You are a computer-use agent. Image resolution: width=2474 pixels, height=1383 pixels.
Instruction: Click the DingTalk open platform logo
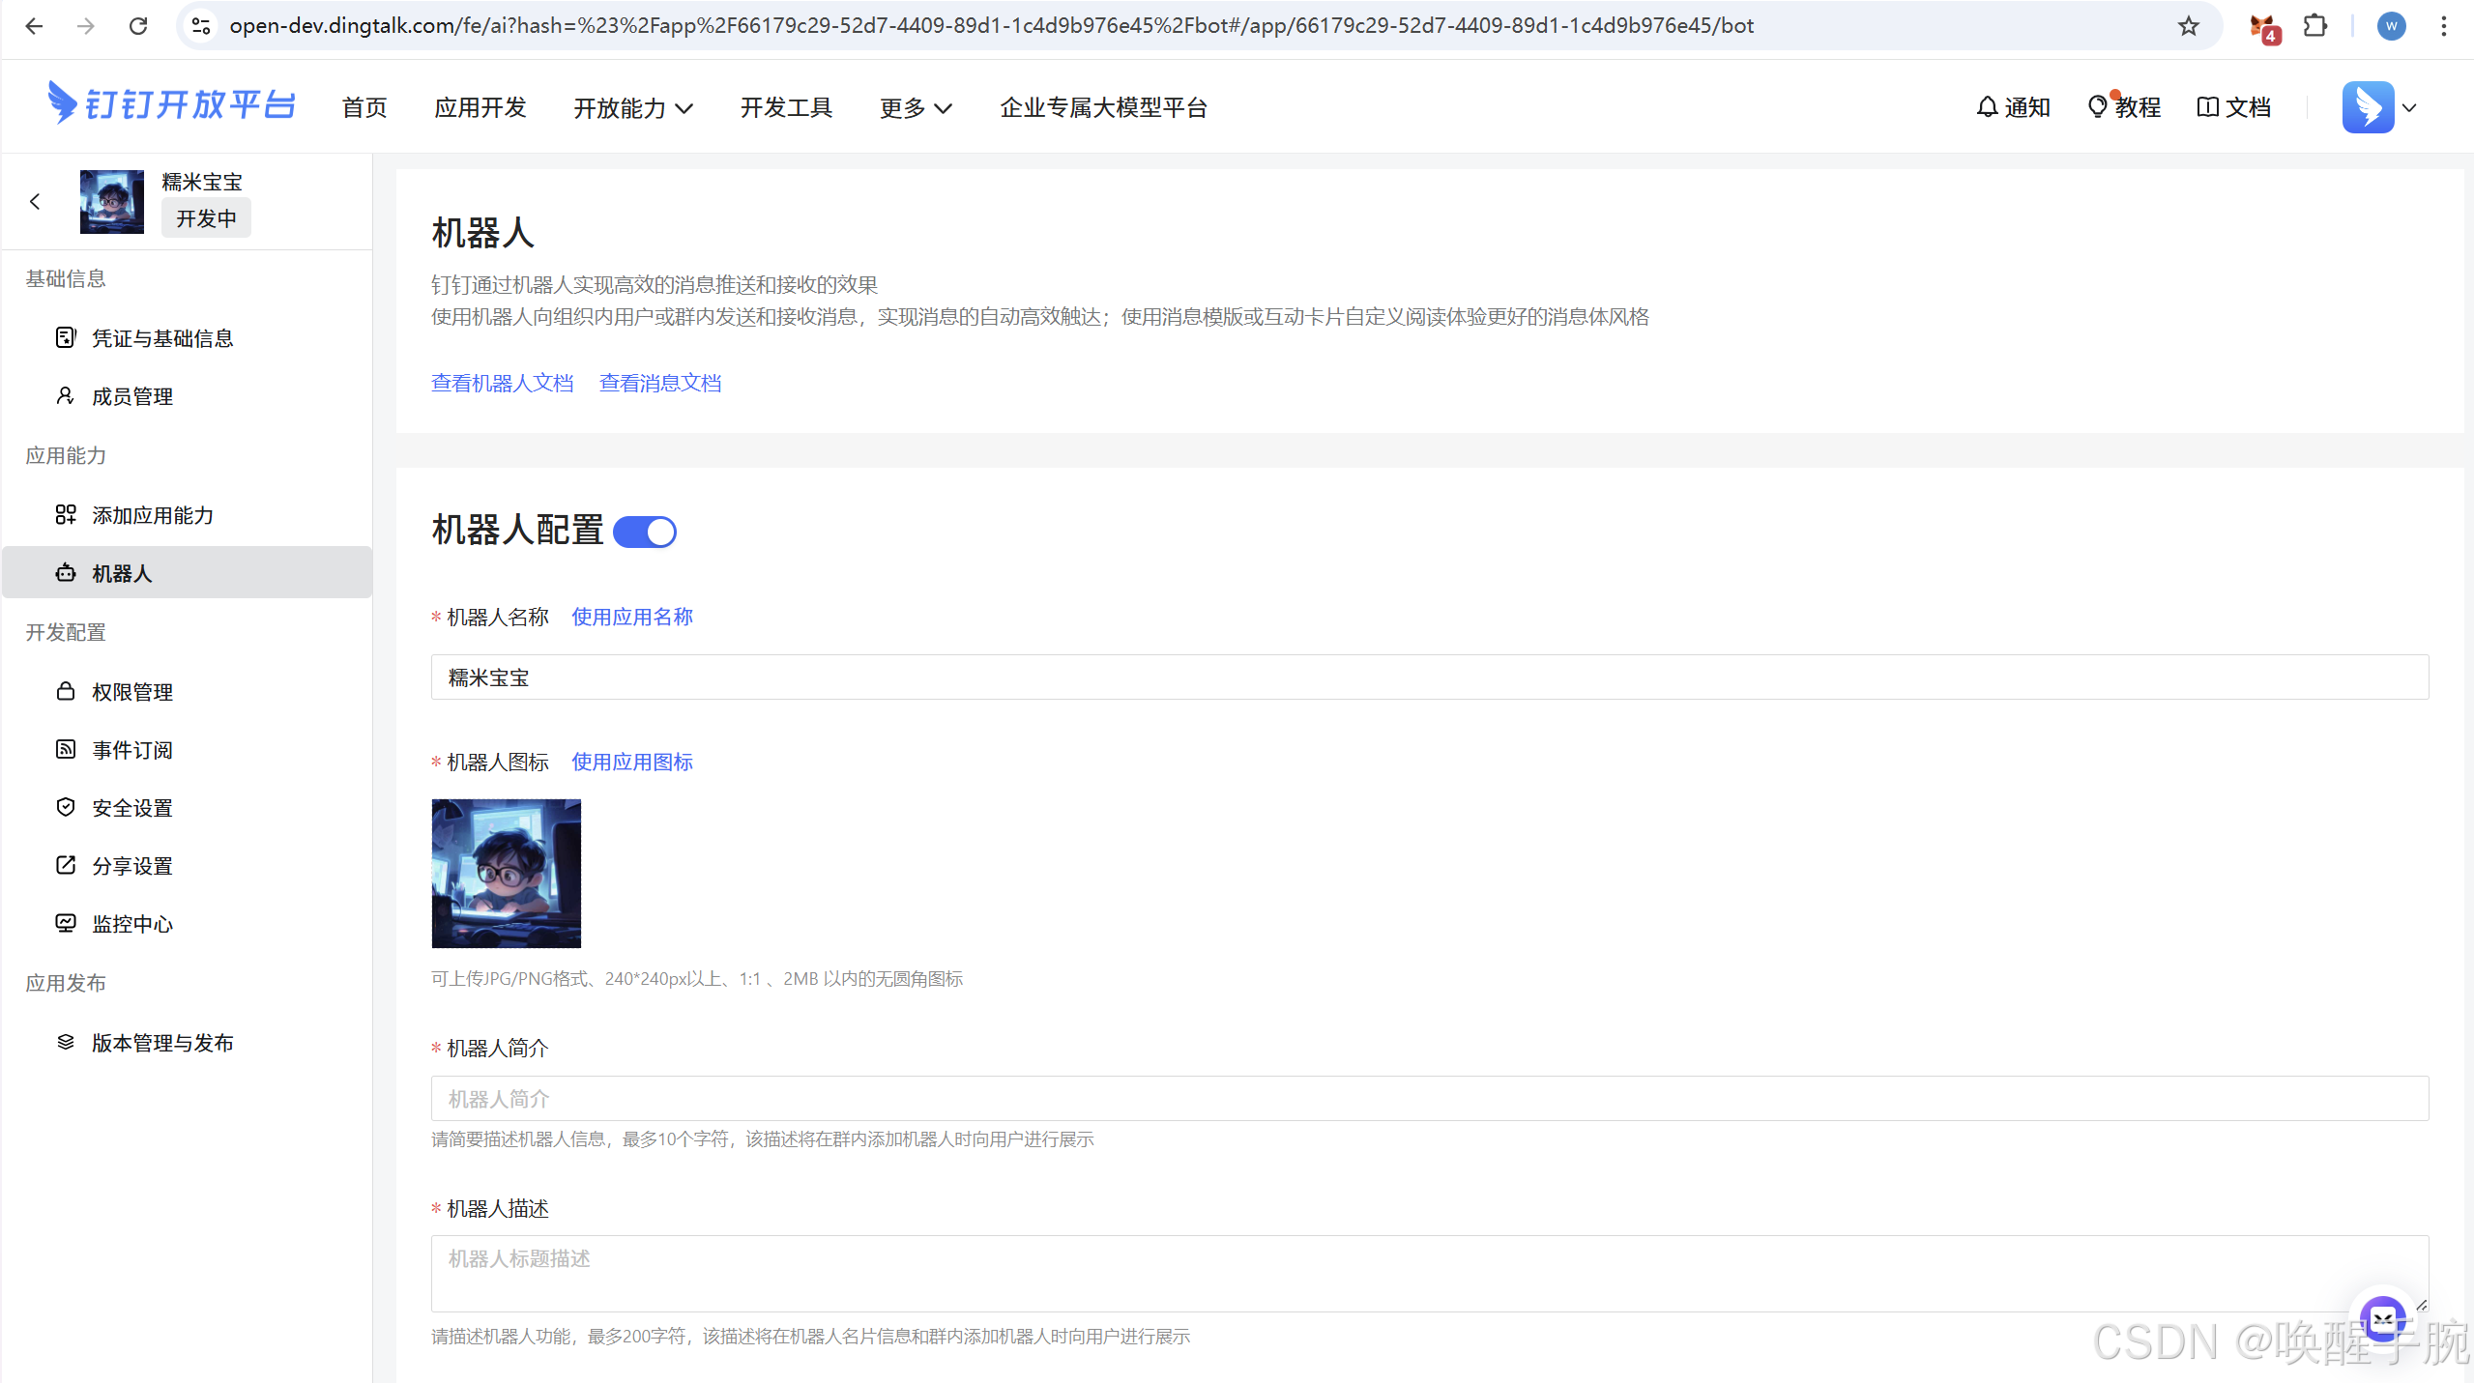point(172,104)
